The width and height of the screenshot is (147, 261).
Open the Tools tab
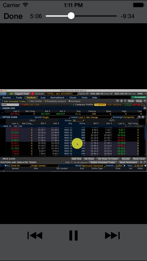coord(84,97)
